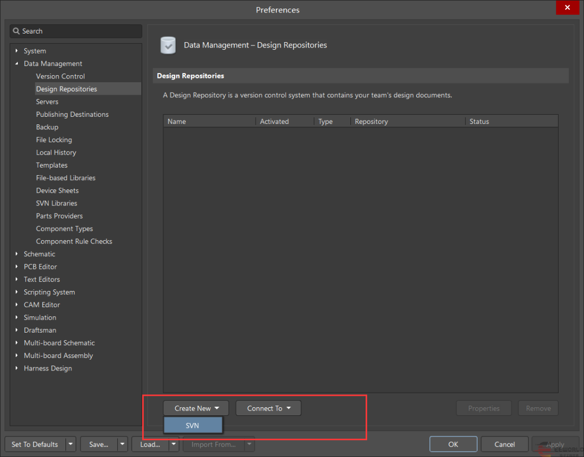Select the Harness Design tree label
Screen dimensions: 584x457
(x=48, y=368)
